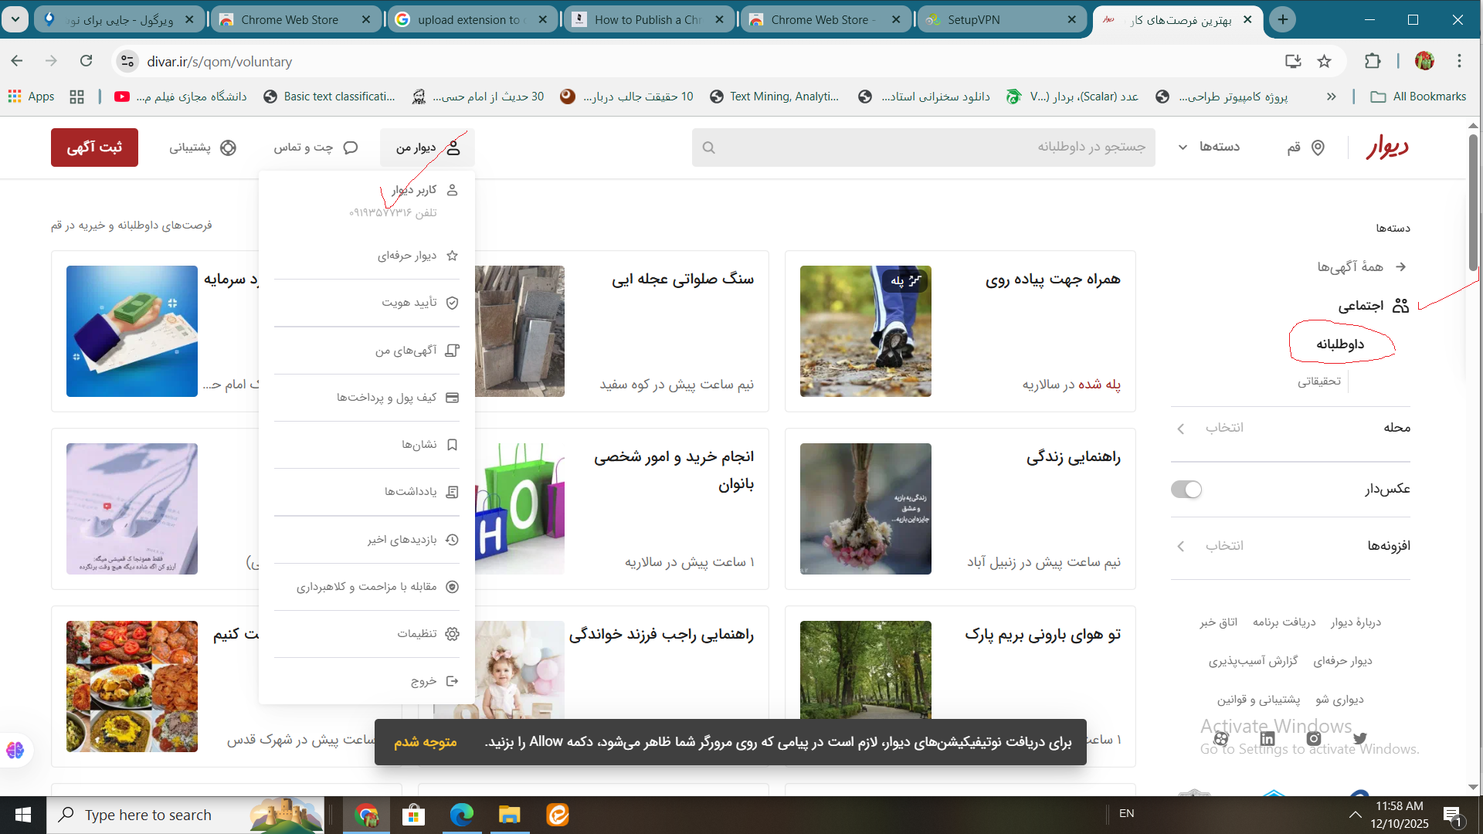Click متوجه شدم in the notification banner
The height and width of the screenshot is (834, 1483).
coord(426,742)
